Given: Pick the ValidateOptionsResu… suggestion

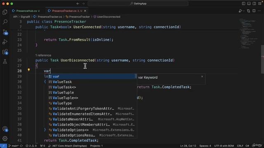Looking at the screenshot, I should tap(92, 135).
